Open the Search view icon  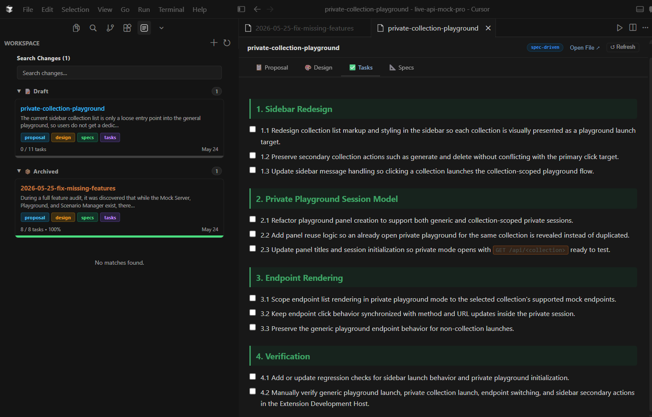point(93,28)
